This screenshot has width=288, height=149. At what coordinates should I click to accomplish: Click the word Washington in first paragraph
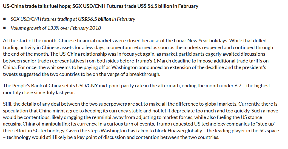pyautogui.click(x=124, y=67)
